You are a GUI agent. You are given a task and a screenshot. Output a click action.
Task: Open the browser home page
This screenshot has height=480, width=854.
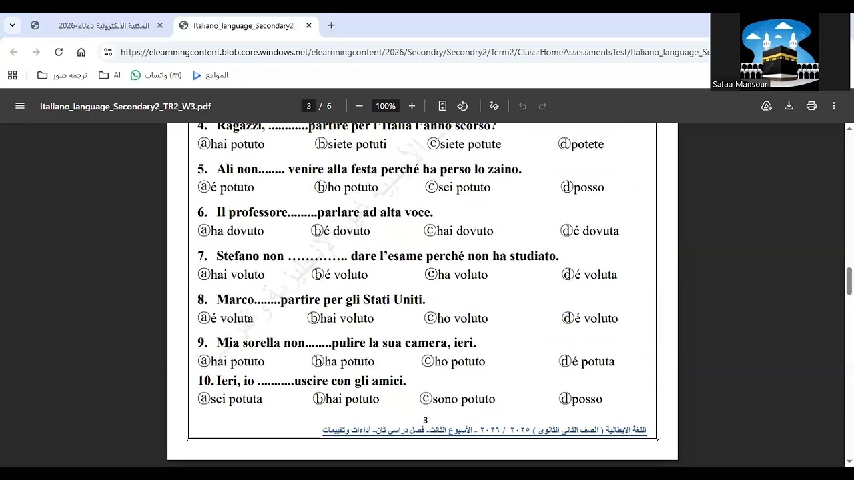pos(81,52)
